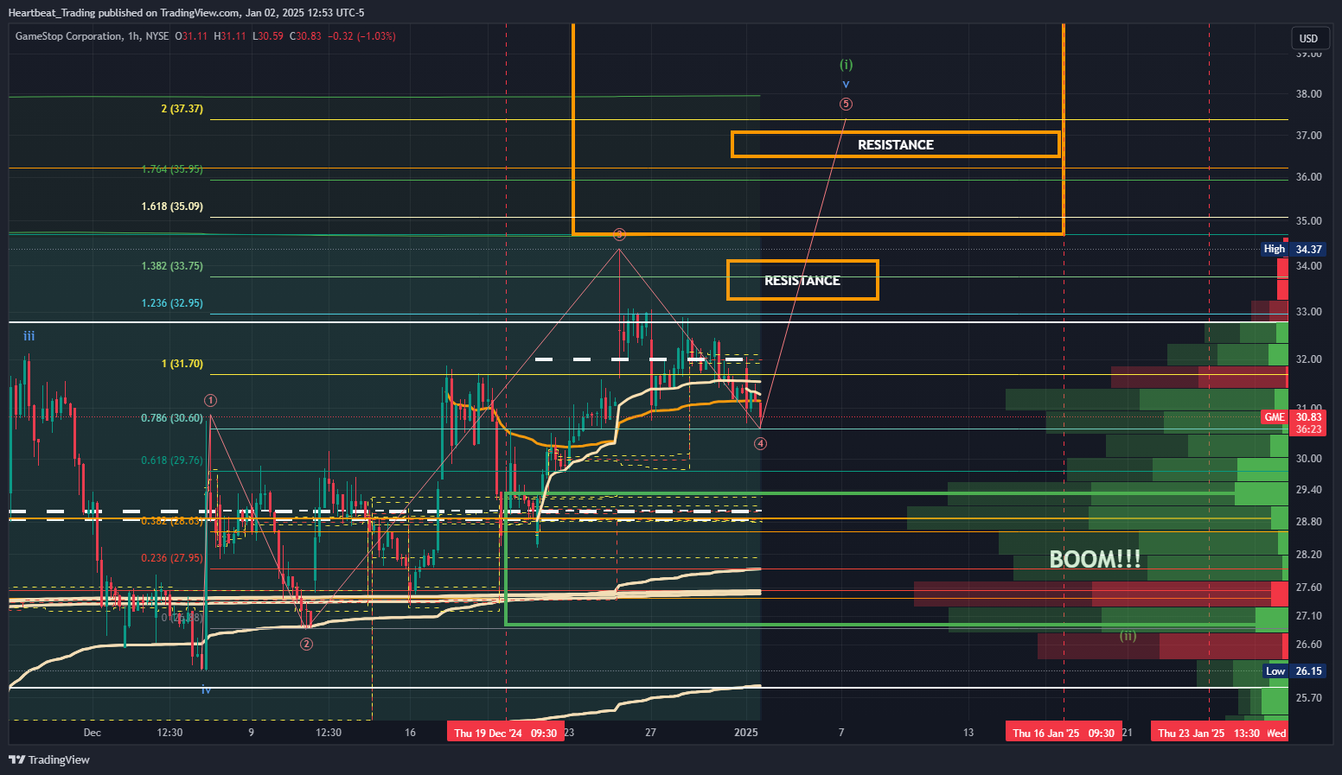The image size is (1342, 775).
Task: Click the High 34.37 price label
Action: click(1293, 249)
